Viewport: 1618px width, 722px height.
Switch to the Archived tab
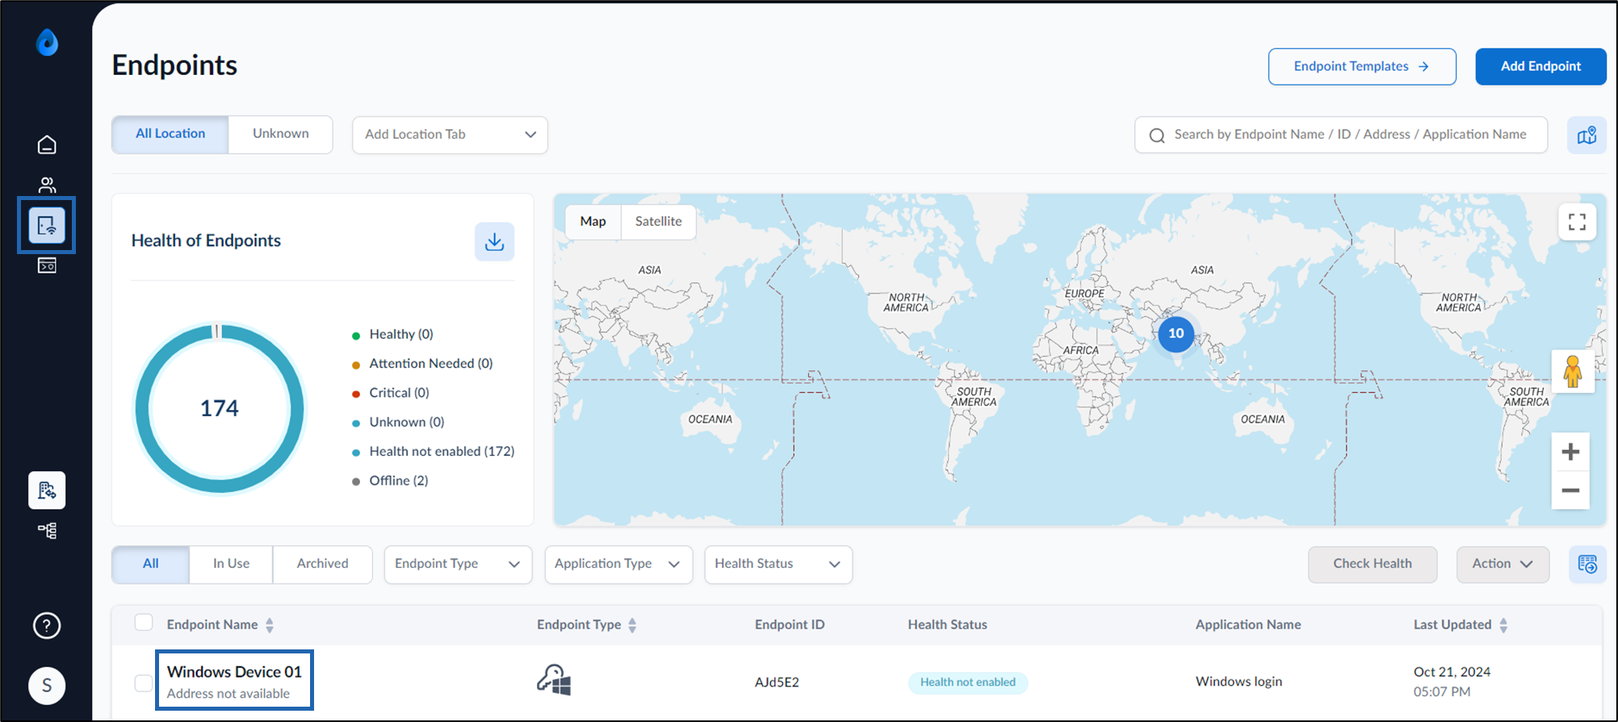coord(323,564)
